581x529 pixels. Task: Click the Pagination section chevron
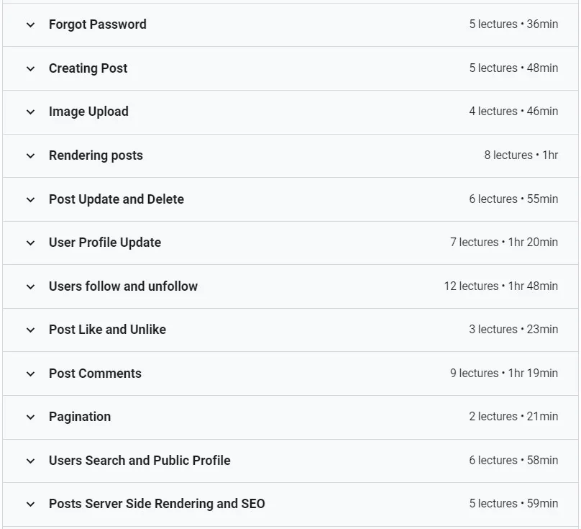click(x=31, y=417)
